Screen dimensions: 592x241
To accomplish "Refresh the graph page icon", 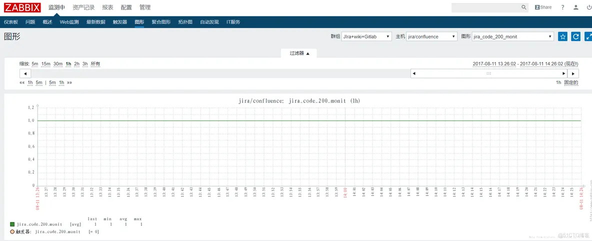I will pyautogui.click(x=576, y=36).
